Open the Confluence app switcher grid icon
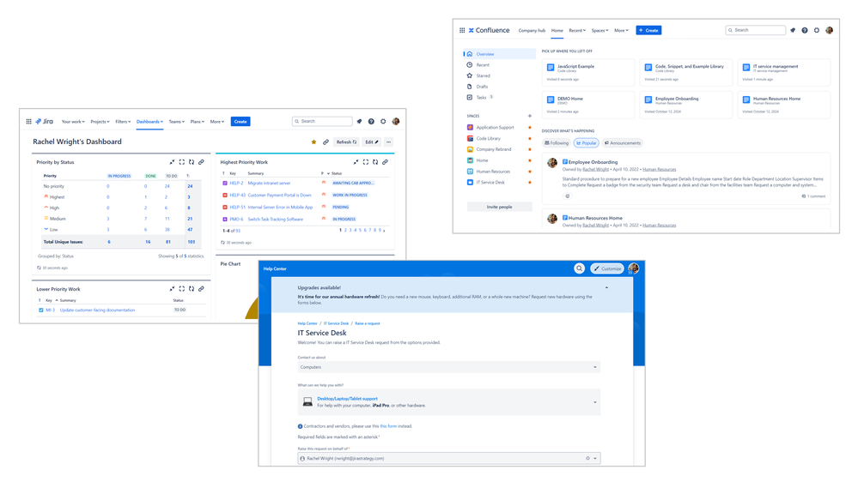This screenshot has height=482, width=858. 462,30
